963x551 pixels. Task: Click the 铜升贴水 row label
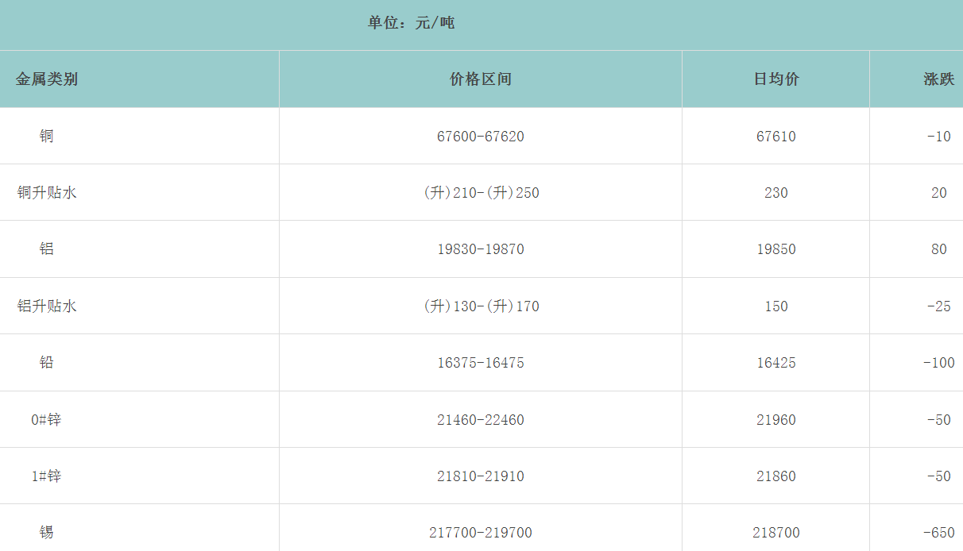coord(47,193)
